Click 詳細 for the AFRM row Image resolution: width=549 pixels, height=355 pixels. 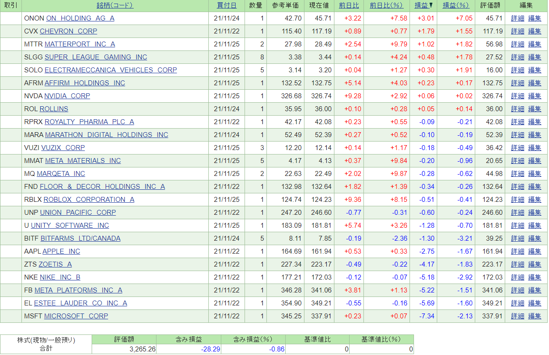[x=518, y=83]
